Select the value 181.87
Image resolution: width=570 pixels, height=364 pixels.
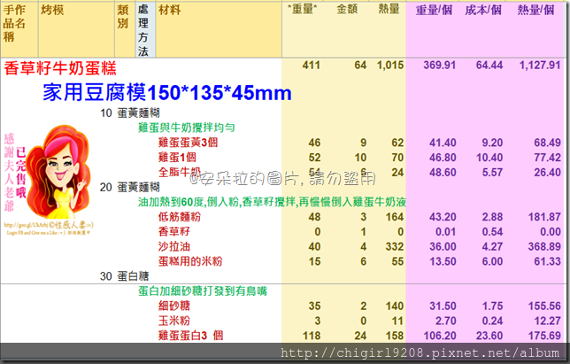544,217
